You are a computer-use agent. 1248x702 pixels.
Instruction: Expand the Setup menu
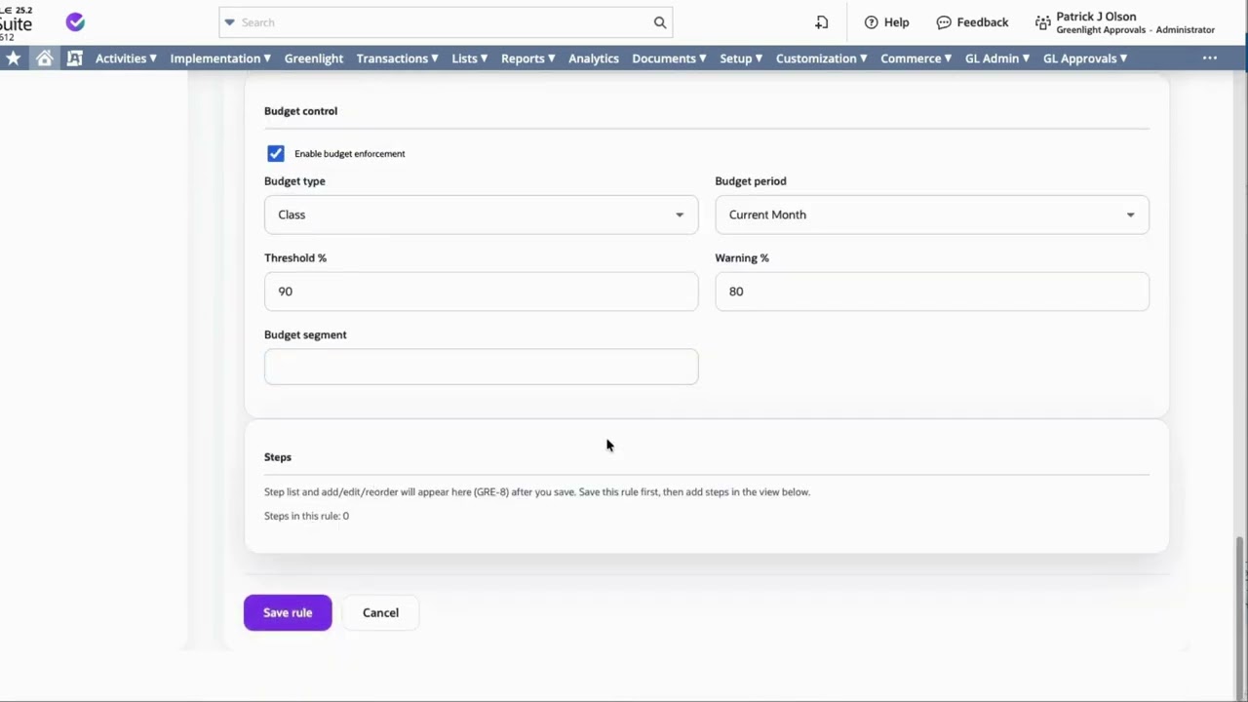click(x=741, y=58)
